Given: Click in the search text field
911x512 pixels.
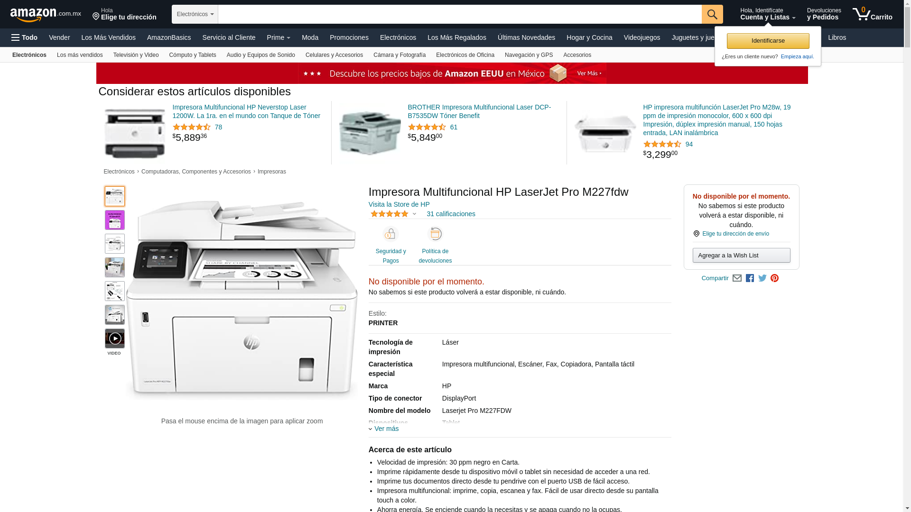Looking at the screenshot, I should [460, 14].
